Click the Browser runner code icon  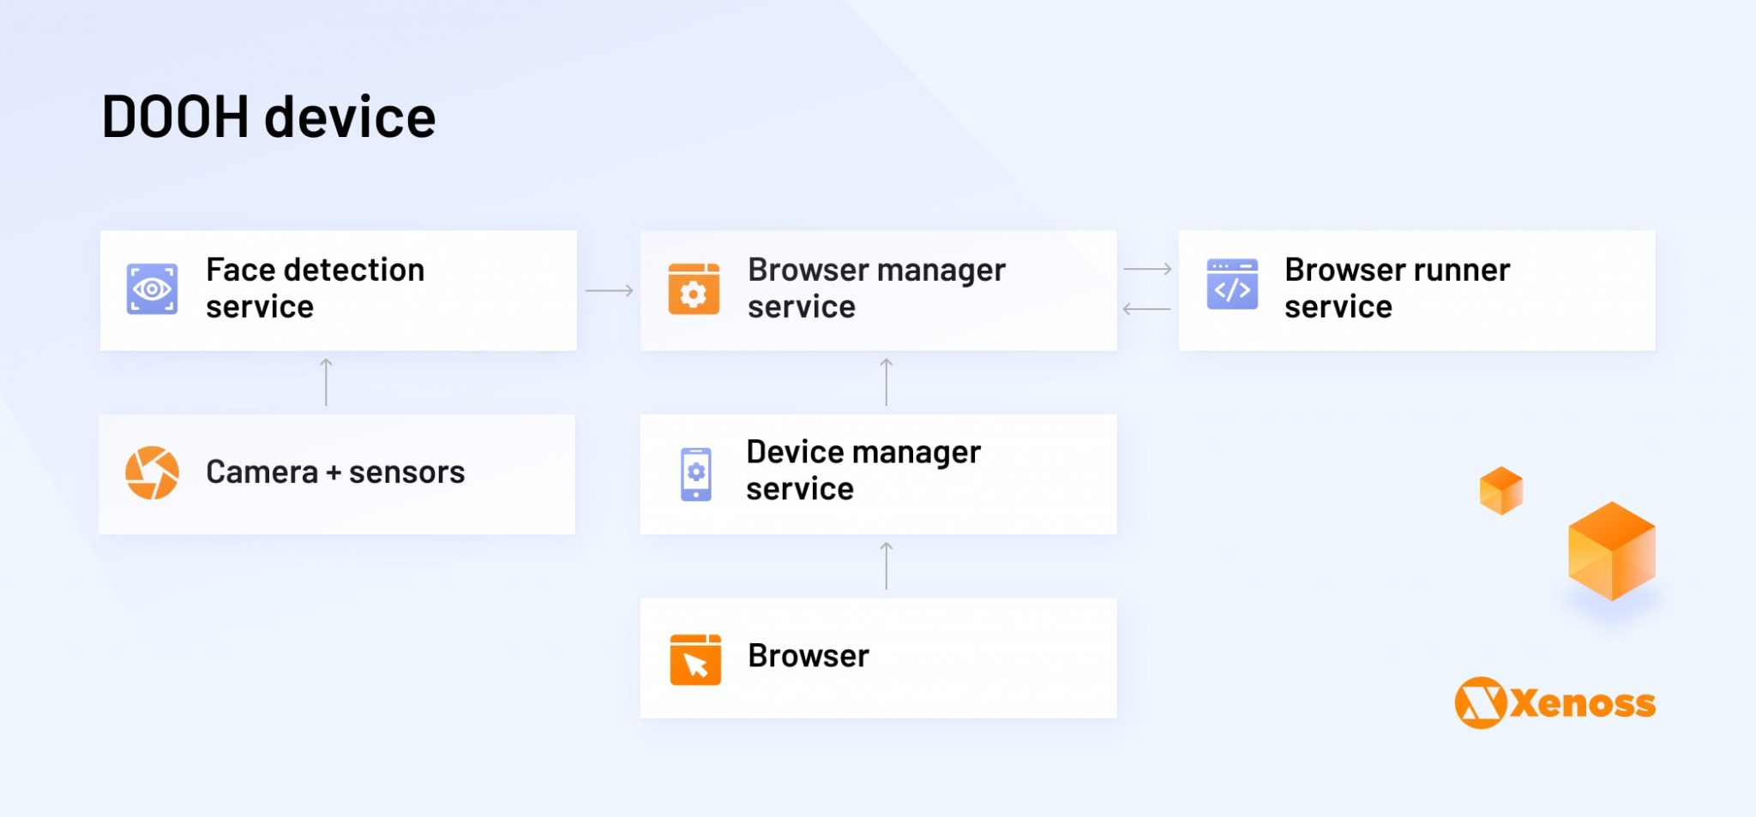click(1232, 284)
